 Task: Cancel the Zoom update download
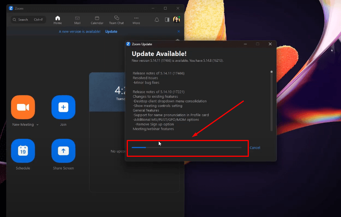[255, 148]
